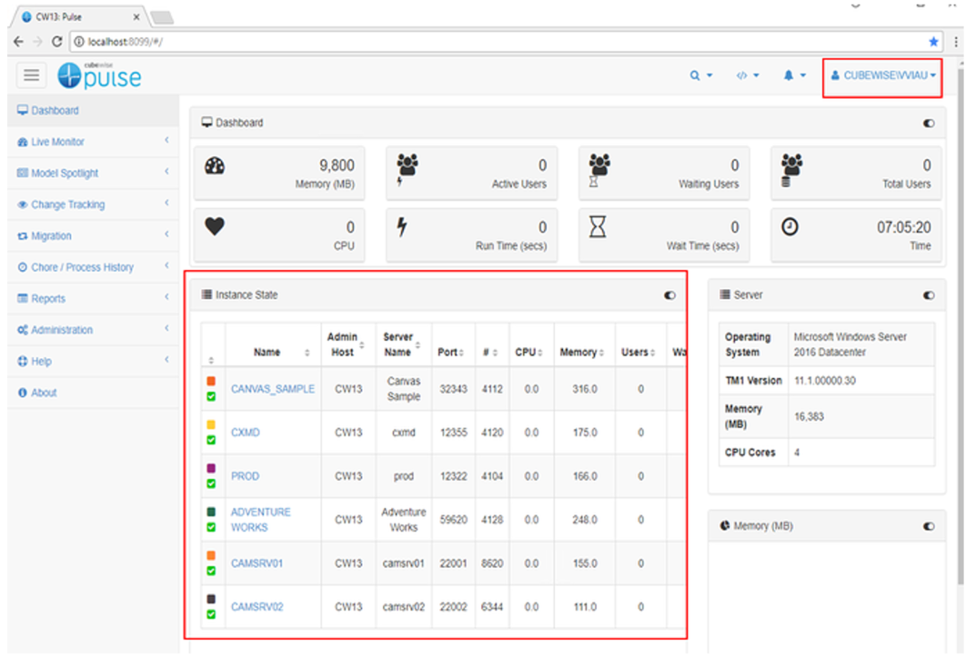Toggle the Instance State panel switch
Viewport: 976px width, 658px height.
[x=670, y=295]
